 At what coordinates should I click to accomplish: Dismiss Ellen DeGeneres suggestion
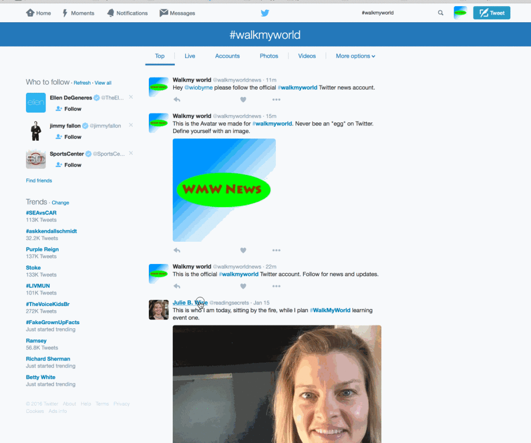(131, 97)
